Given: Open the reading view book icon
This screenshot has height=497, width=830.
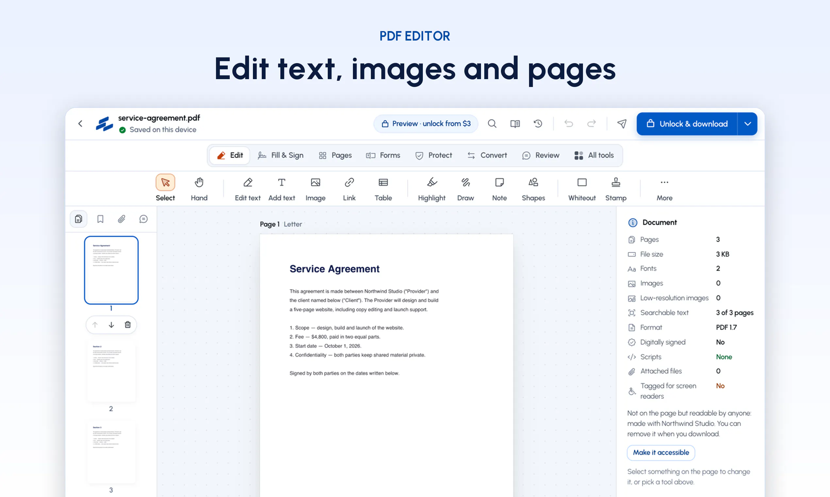Looking at the screenshot, I should 515,124.
